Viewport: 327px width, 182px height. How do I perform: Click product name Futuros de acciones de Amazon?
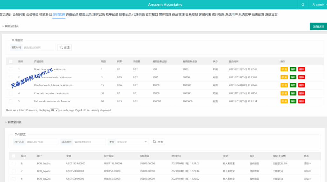[x=52, y=101]
